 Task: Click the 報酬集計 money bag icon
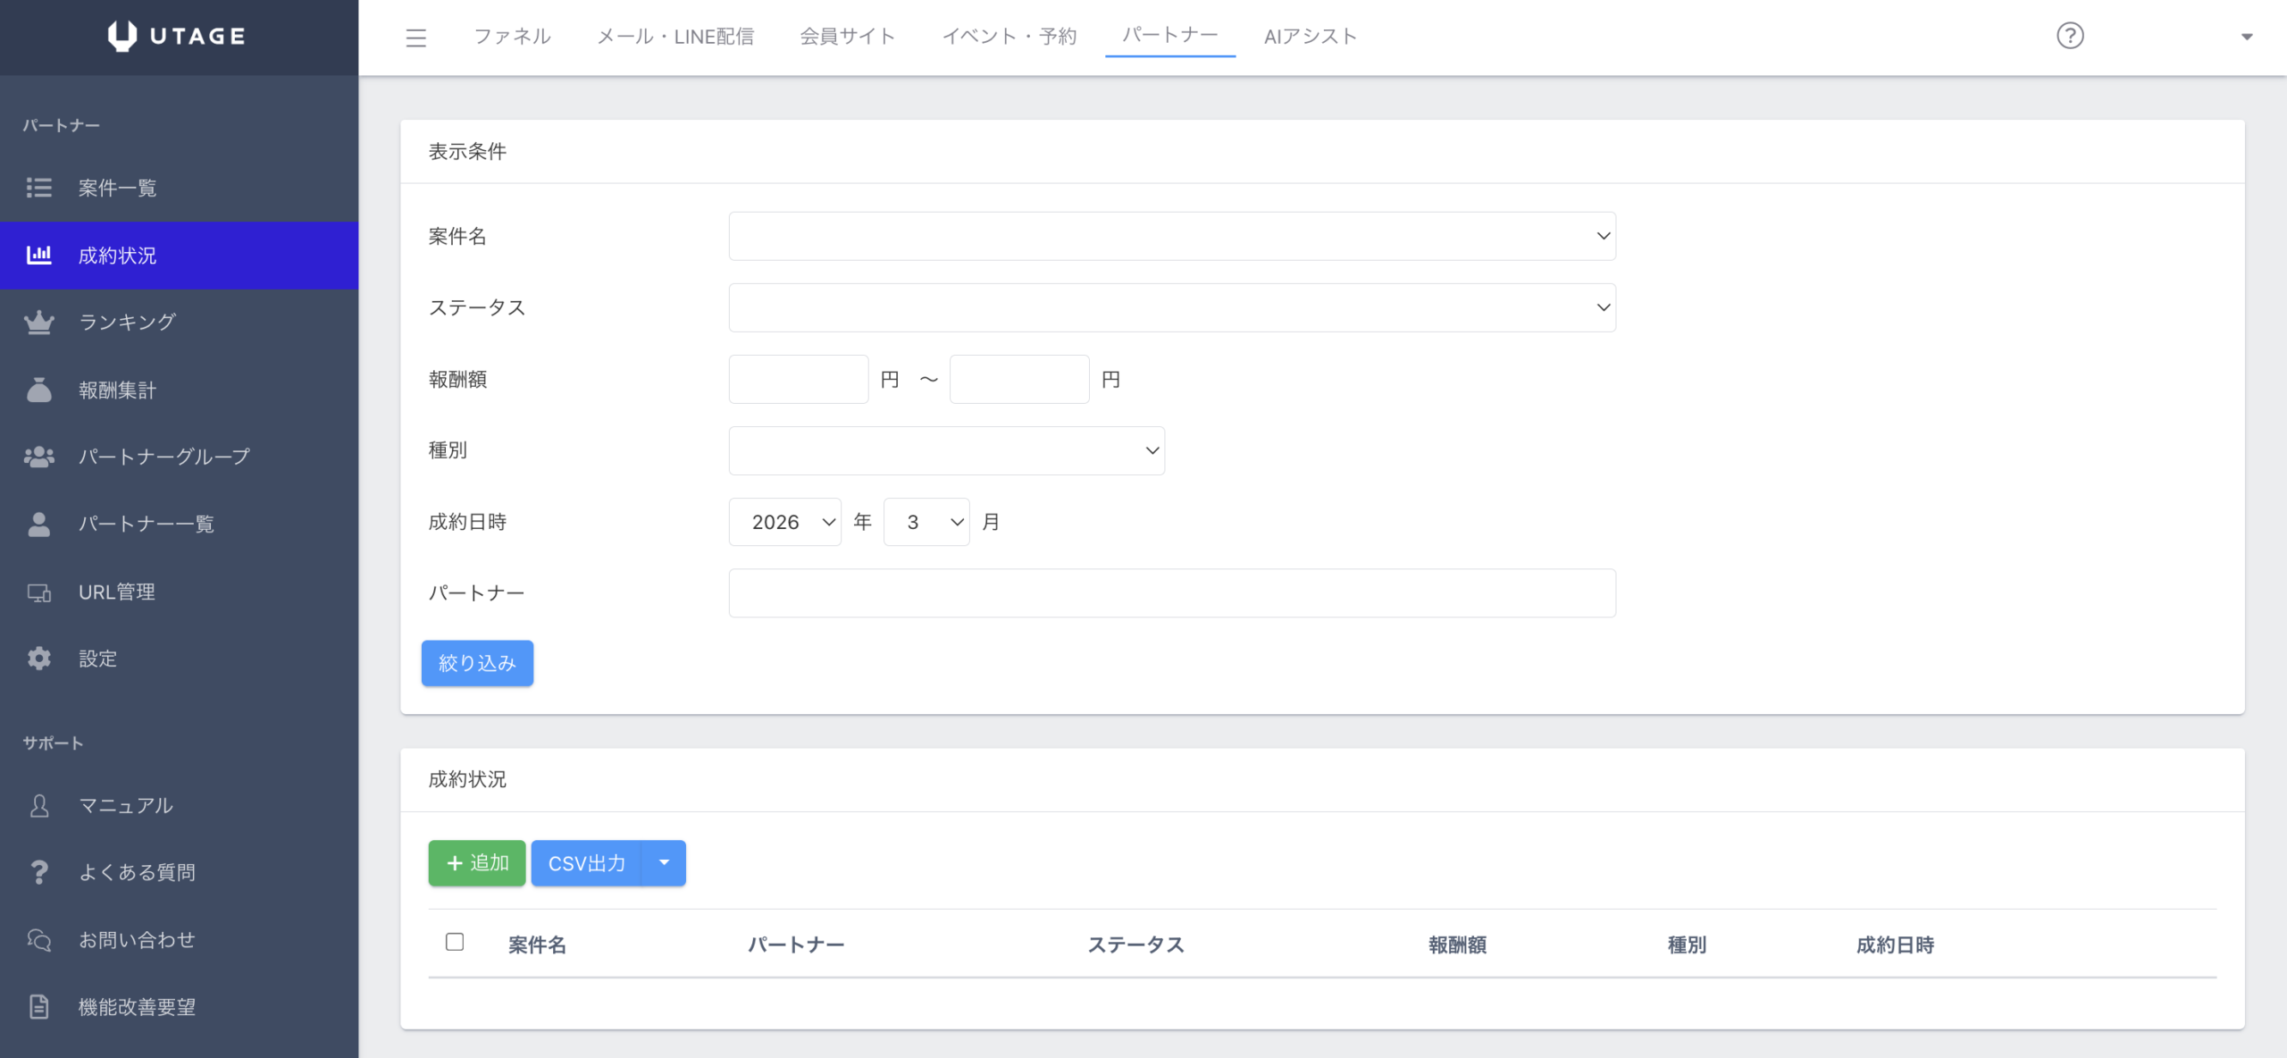tap(39, 390)
